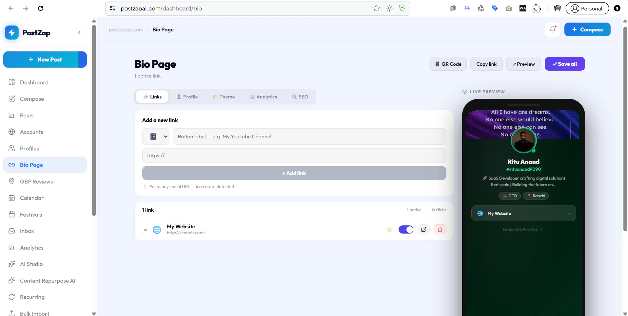
Task: Click the camera extension icon in toolbar
Action: tap(509, 9)
